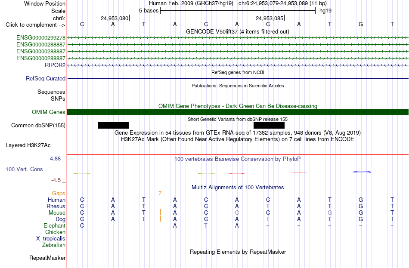The image size is (409, 268).
Task: Open the ENSG00000299278 gene label
Action: point(41,37)
